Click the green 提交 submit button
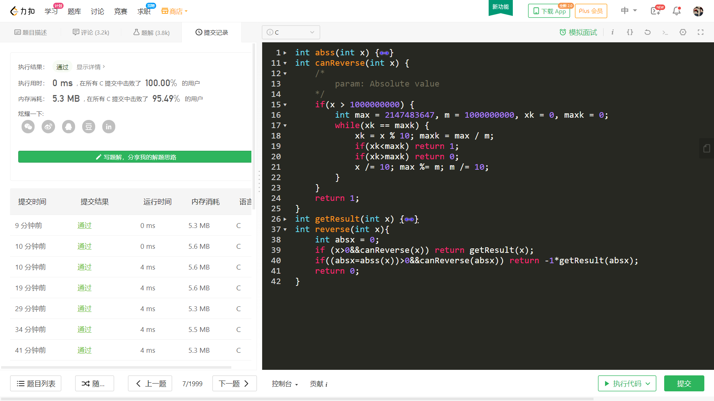The height and width of the screenshot is (401, 714). [684, 384]
